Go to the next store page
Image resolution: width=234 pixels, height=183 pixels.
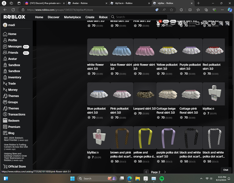[x=165, y=172]
